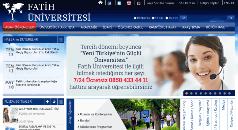Open the Kütüphane menu
This screenshot has height=130, width=238.
coord(215,27)
